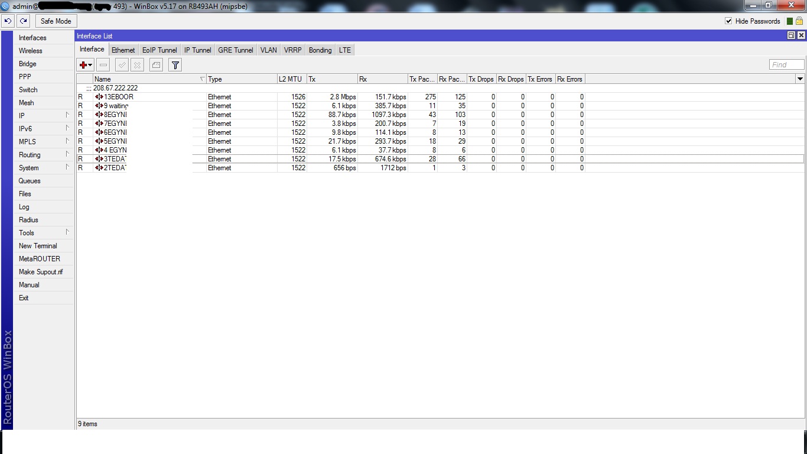Click the remove interface minus icon
Image resolution: width=807 pixels, height=454 pixels.
tap(103, 64)
